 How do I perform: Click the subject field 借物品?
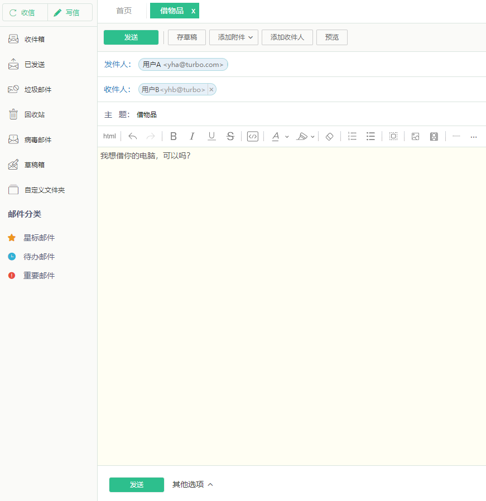tap(310, 115)
